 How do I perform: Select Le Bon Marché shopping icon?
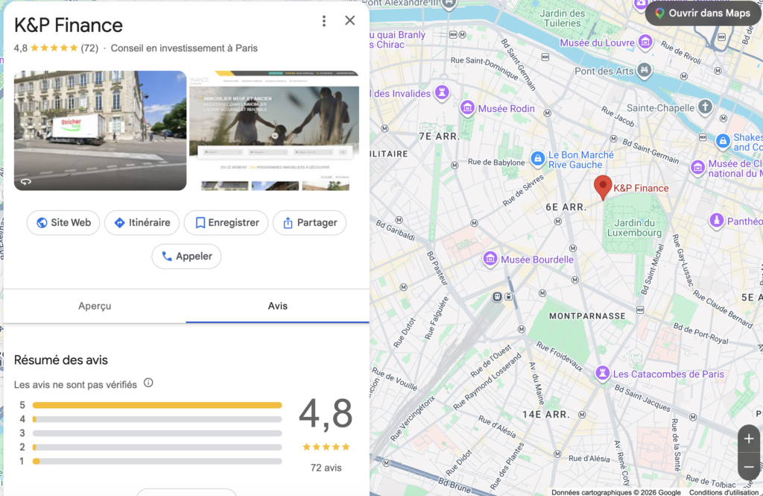coord(538,159)
